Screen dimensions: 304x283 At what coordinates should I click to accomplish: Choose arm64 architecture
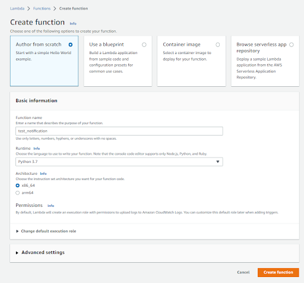pos(18,193)
